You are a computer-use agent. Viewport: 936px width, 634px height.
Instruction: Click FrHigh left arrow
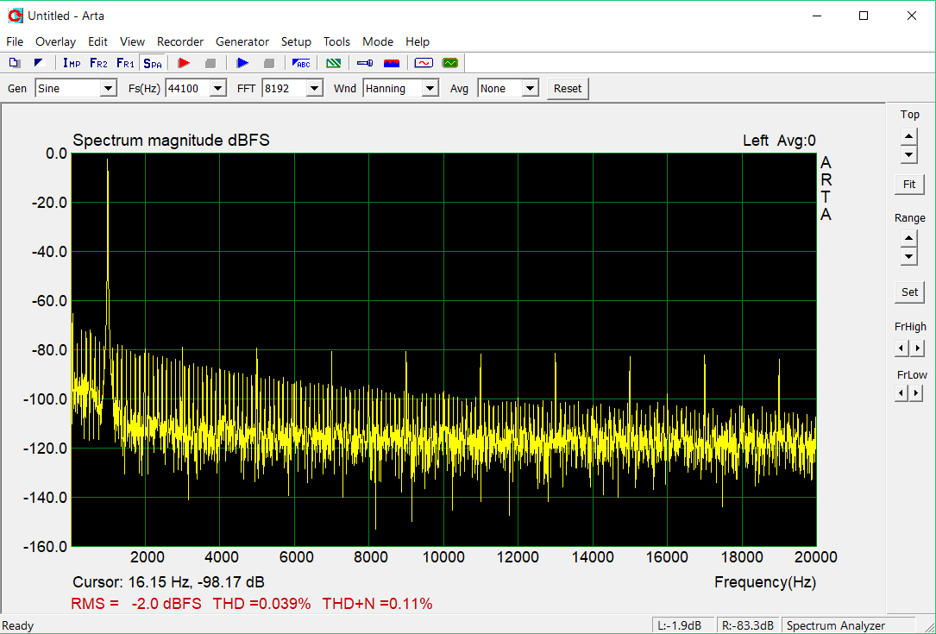tap(901, 348)
